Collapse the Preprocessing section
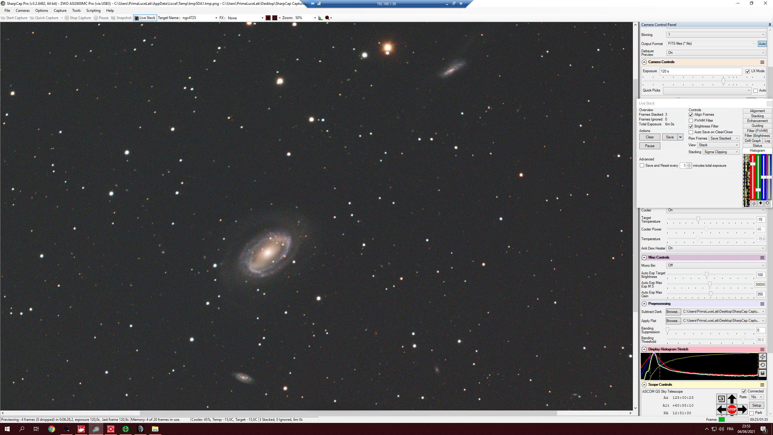 [x=644, y=304]
